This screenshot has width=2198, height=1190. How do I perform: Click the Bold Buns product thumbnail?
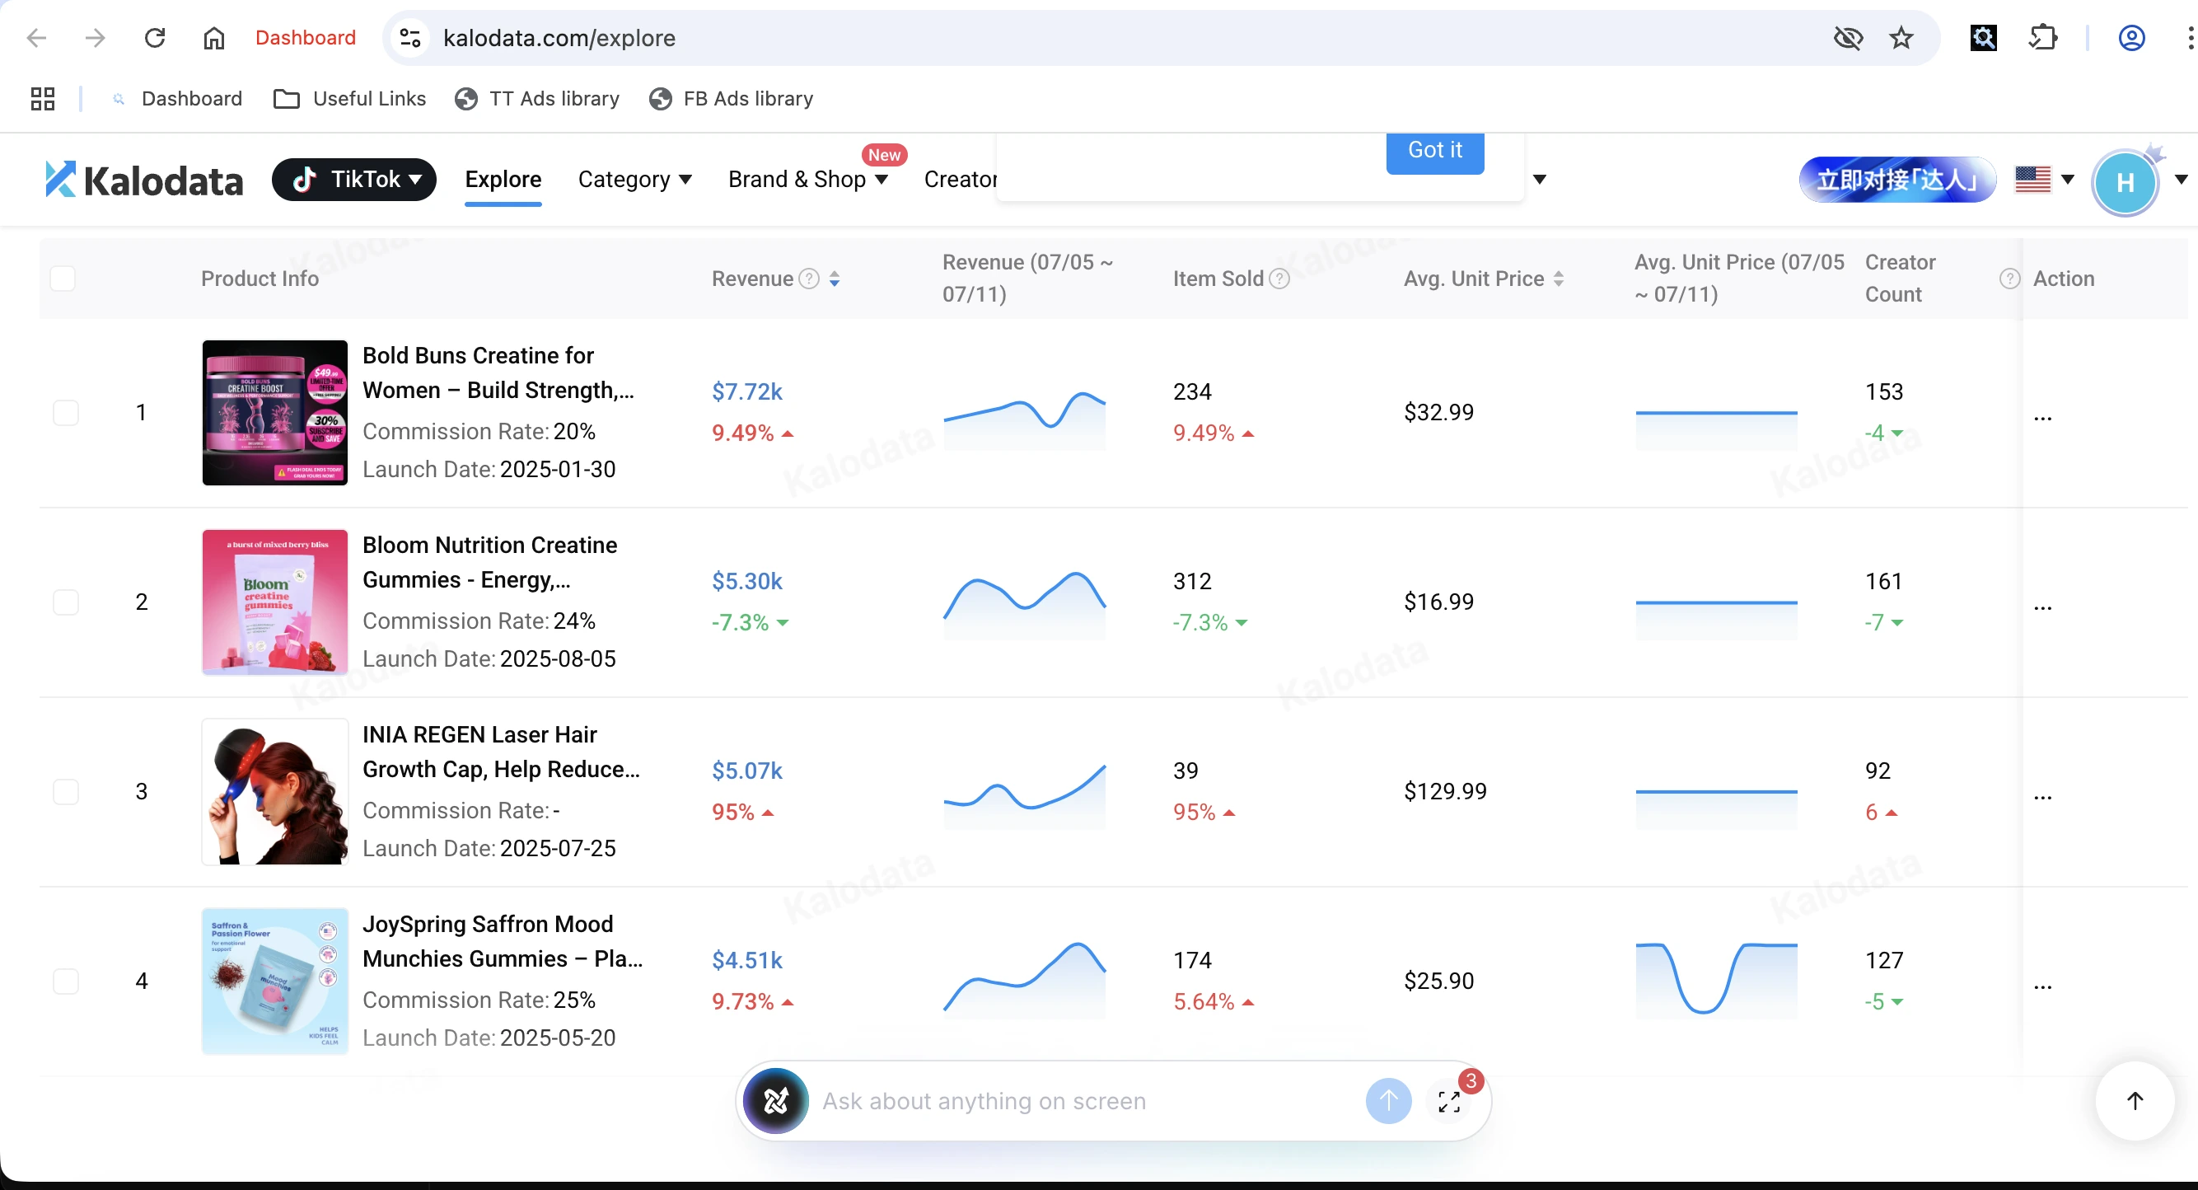[275, 413]
